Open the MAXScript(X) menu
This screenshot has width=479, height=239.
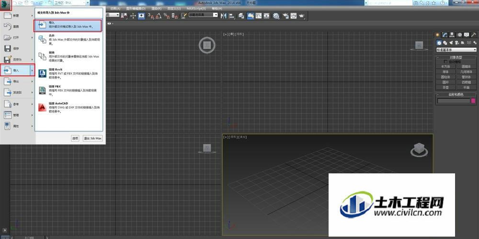pos(196,9)
